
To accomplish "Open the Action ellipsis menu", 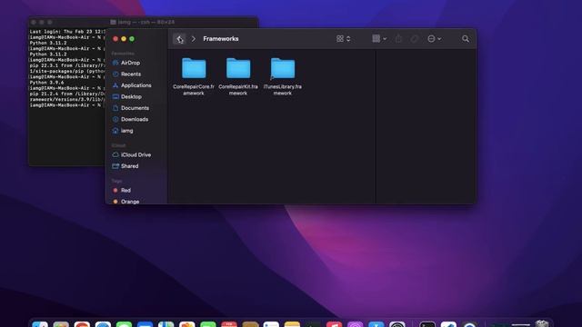I will tap(434, 39).
